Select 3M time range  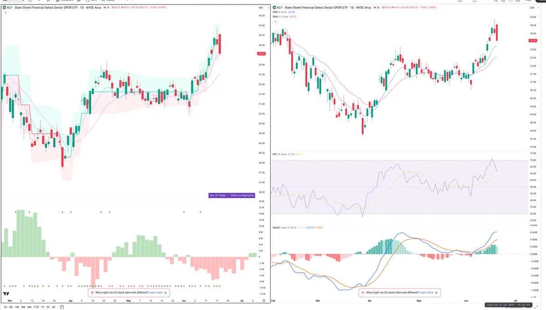click(x=23, y=307)
